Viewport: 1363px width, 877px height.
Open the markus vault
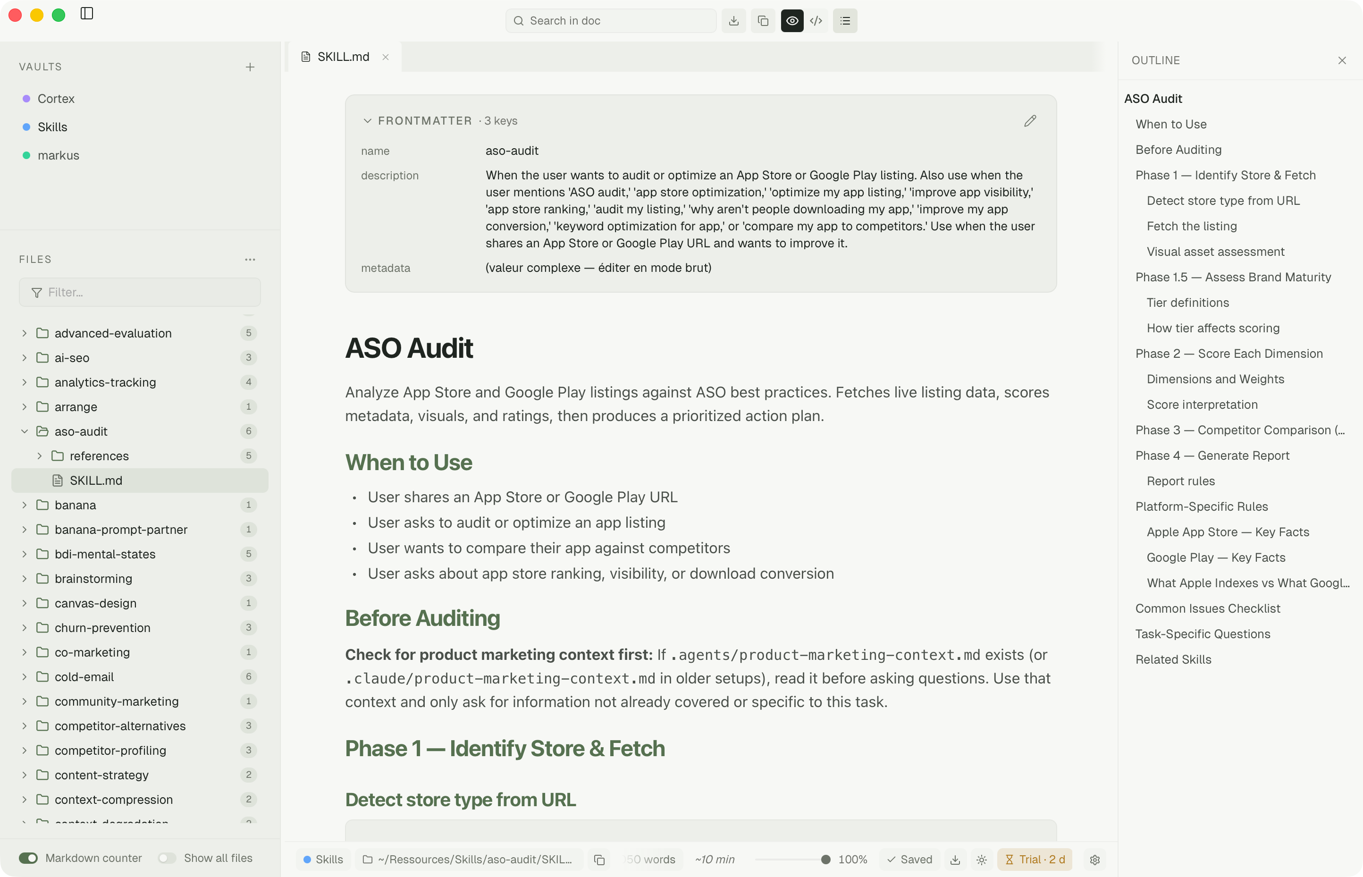tap(58, 155)
